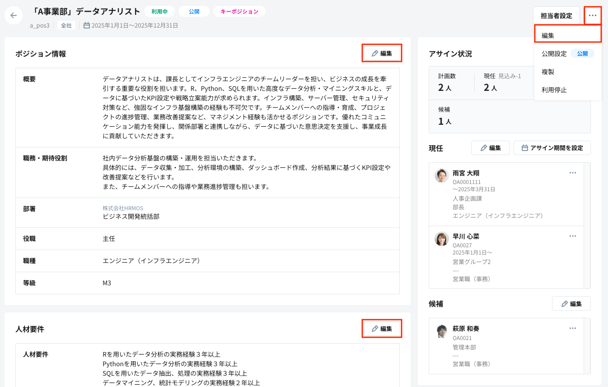Image resolution: width=608 pixels, height=387 pixels.
Task: Toggle the 公開 setting in 公開設定
Action: pyautogui.click(x=583, y=53)
